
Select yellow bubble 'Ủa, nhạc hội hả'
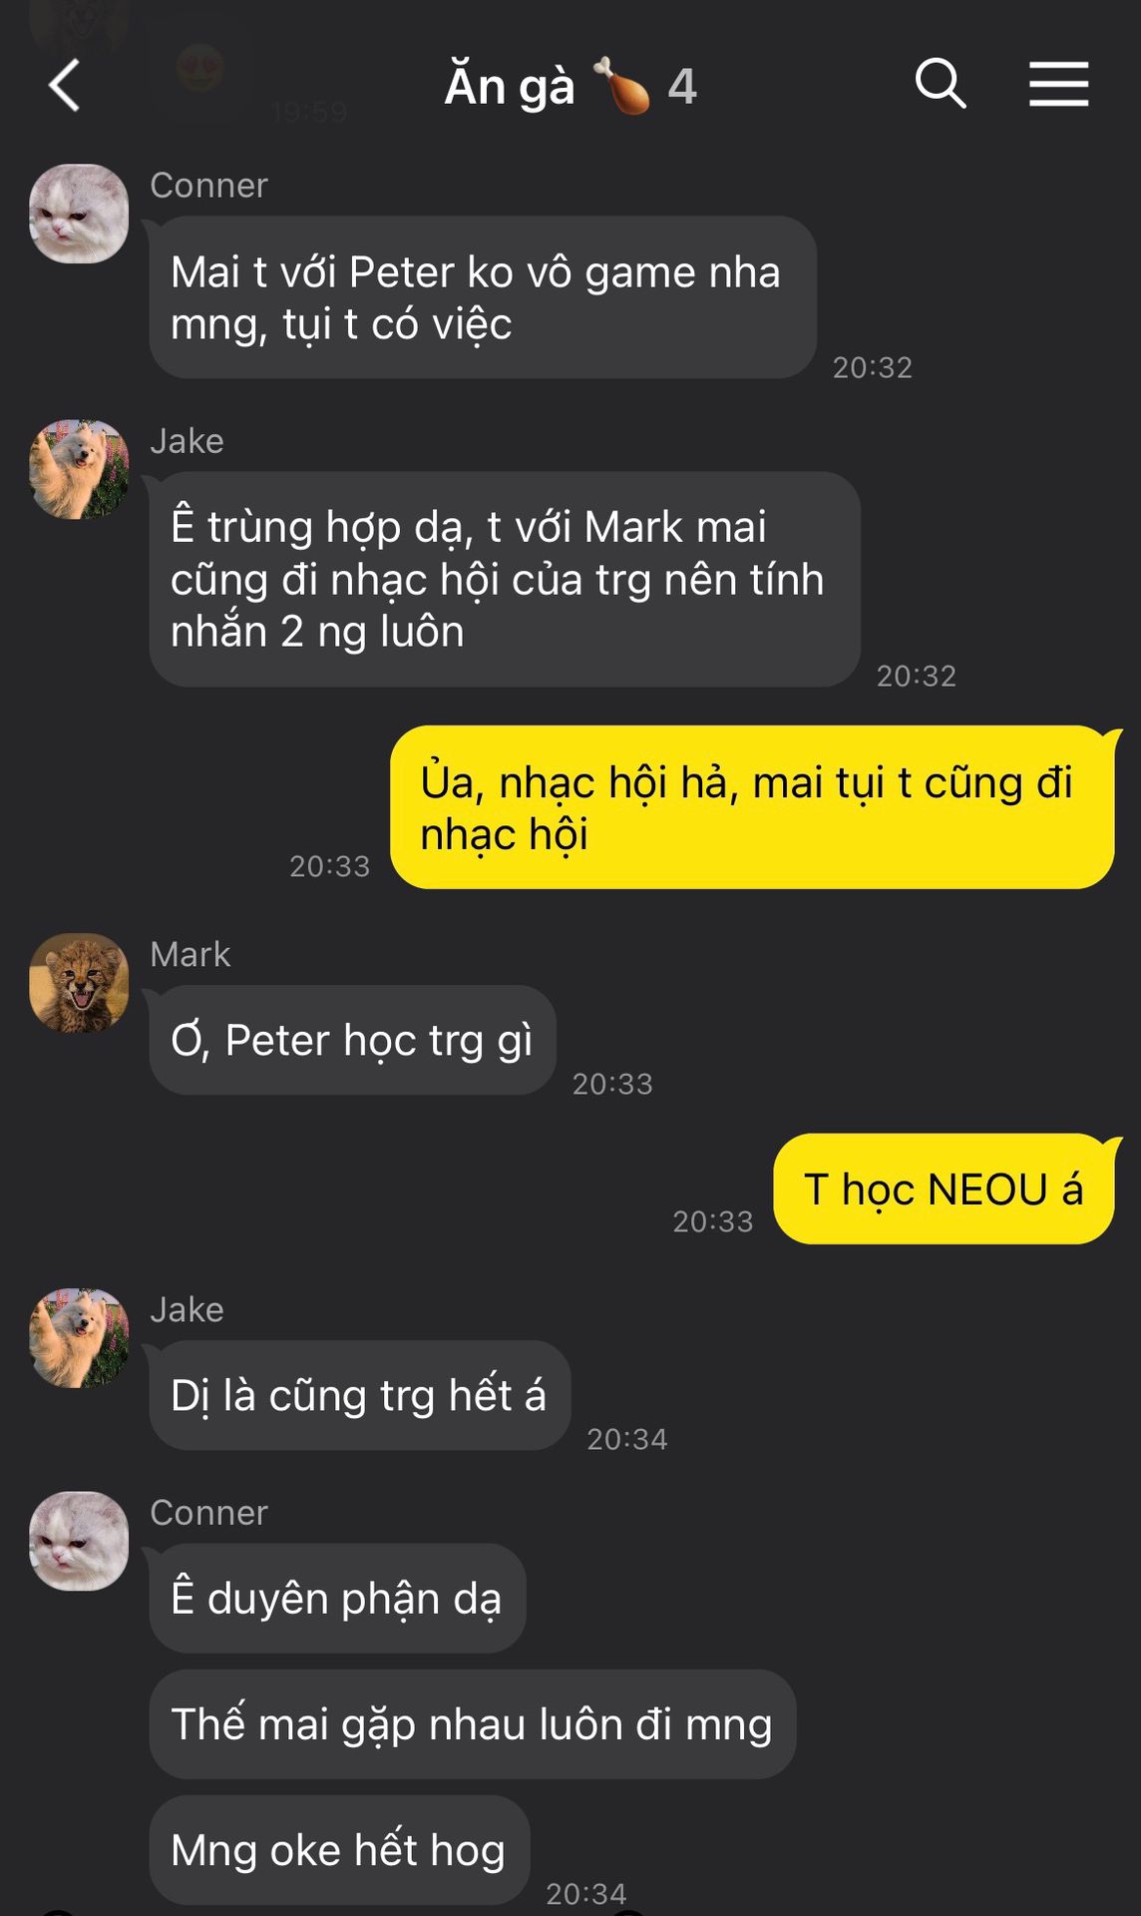pos(752,807)
